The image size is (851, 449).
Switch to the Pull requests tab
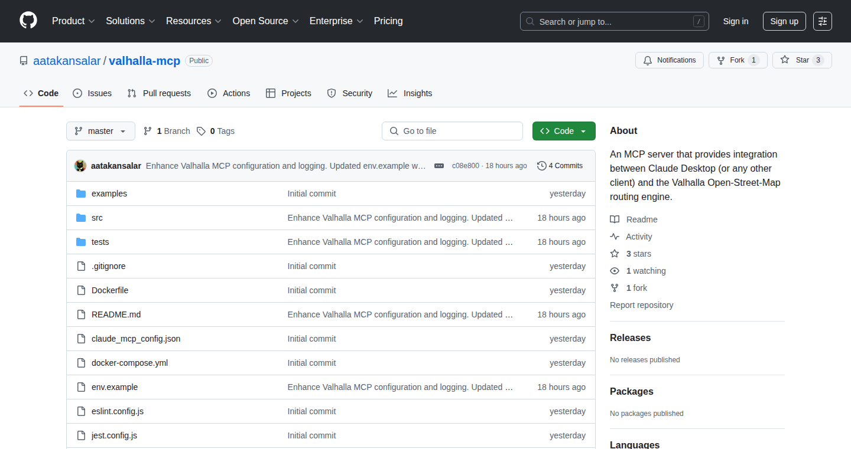point(159,93)
